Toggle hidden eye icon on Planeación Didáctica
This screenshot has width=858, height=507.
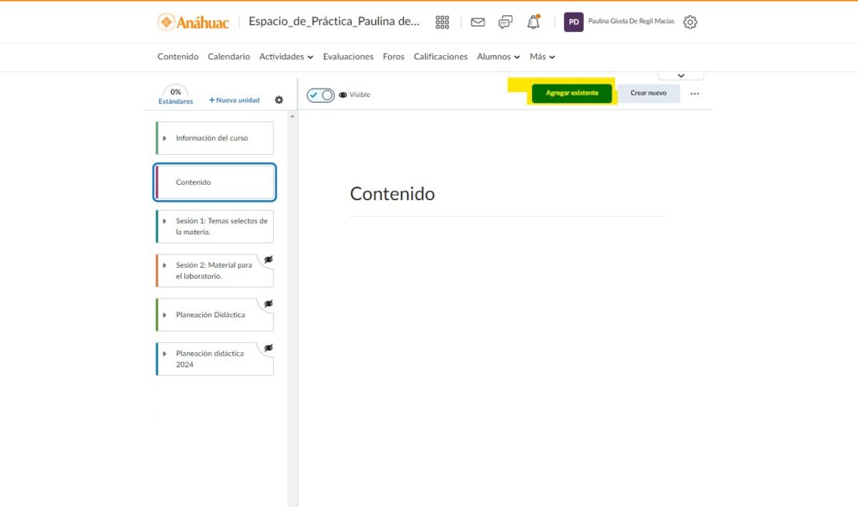[268, 304]
